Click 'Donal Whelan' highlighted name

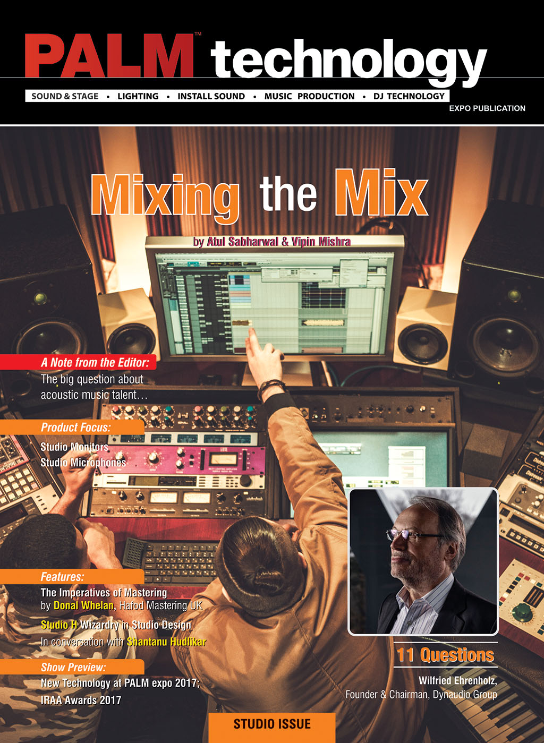point(83,606)
